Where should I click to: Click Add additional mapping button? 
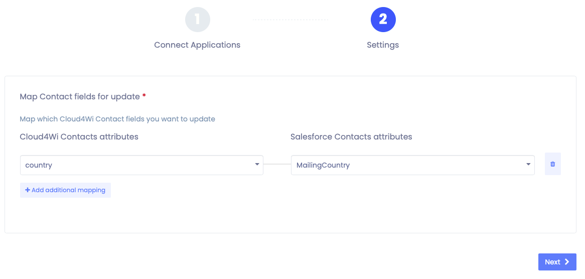[65, 190]
